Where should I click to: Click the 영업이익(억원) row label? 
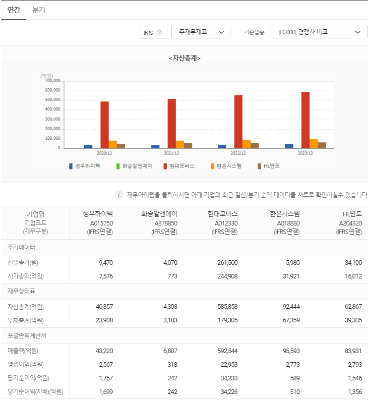click(26, 365)
